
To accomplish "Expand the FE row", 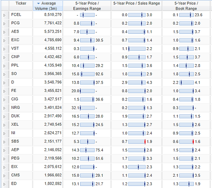I will pos(4,91).
